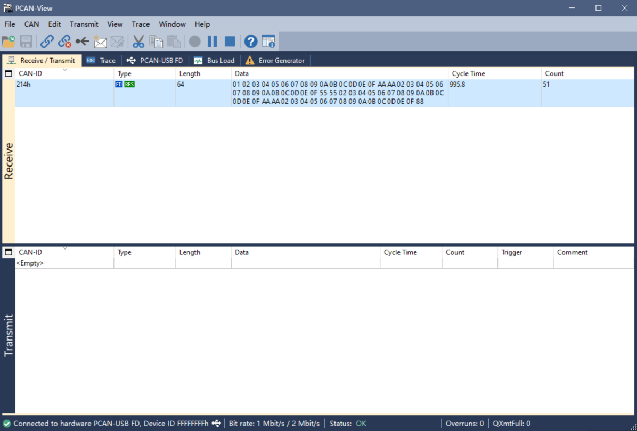This screenshot has width=637, height=431.
Task: Click the Transmit panel maximize box icon
Action: pyautogui.click(x=9, y=252)
